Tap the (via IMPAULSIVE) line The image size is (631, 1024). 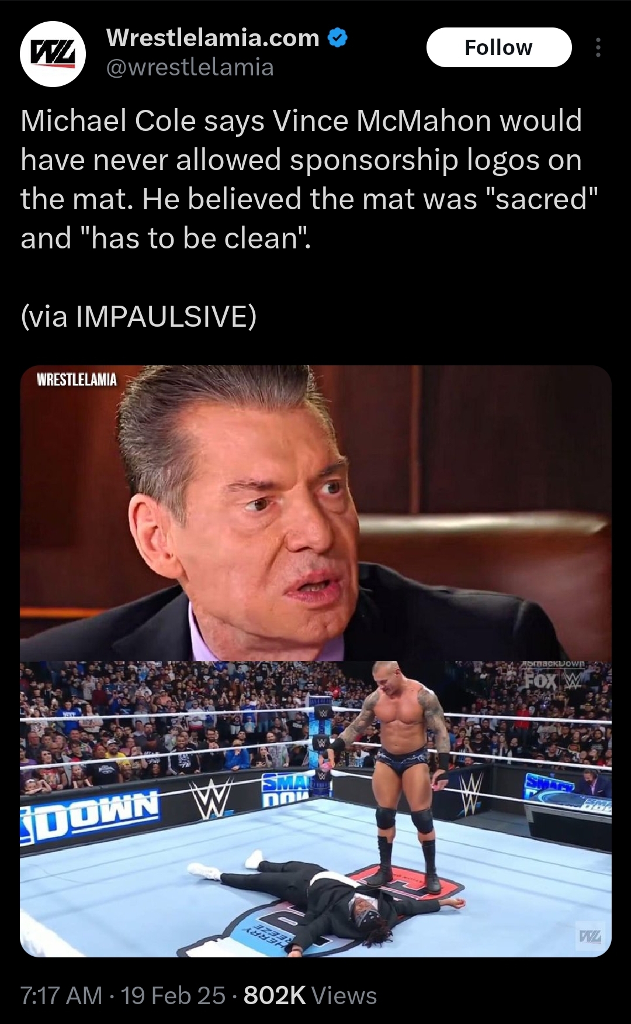coord(138,317)
